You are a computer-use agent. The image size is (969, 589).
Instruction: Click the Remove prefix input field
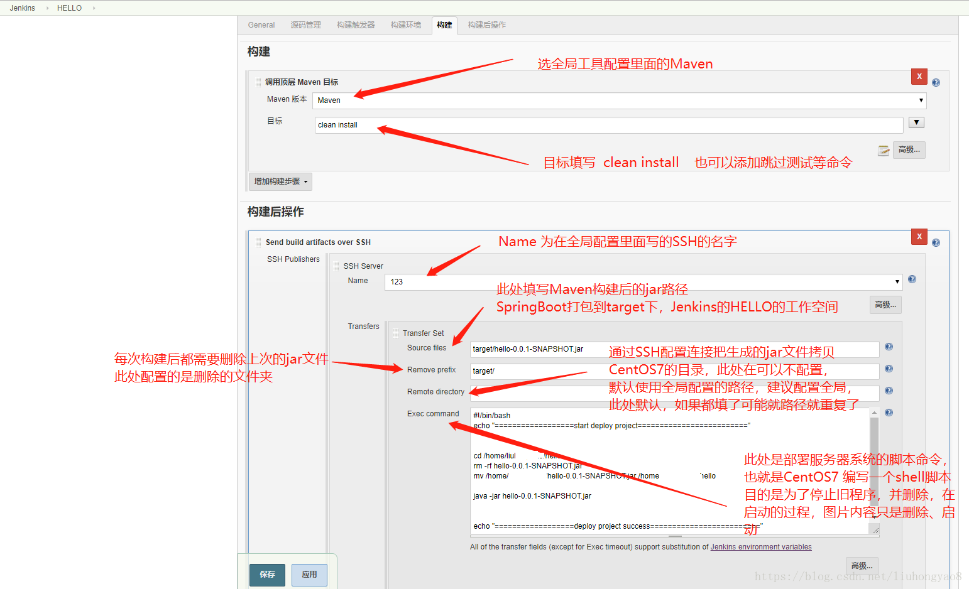(675, 371)
